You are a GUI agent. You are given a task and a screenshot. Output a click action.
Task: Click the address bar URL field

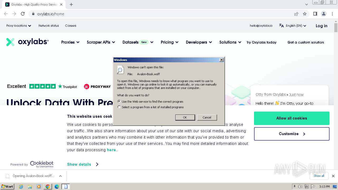point(164,14)
